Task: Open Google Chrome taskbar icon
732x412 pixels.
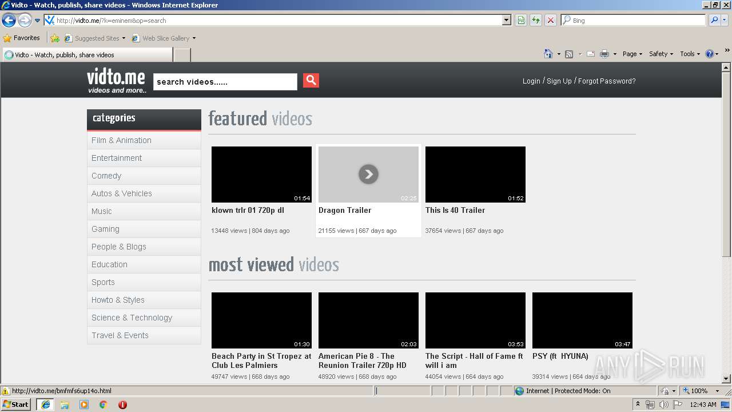Action: pos(103,405)
